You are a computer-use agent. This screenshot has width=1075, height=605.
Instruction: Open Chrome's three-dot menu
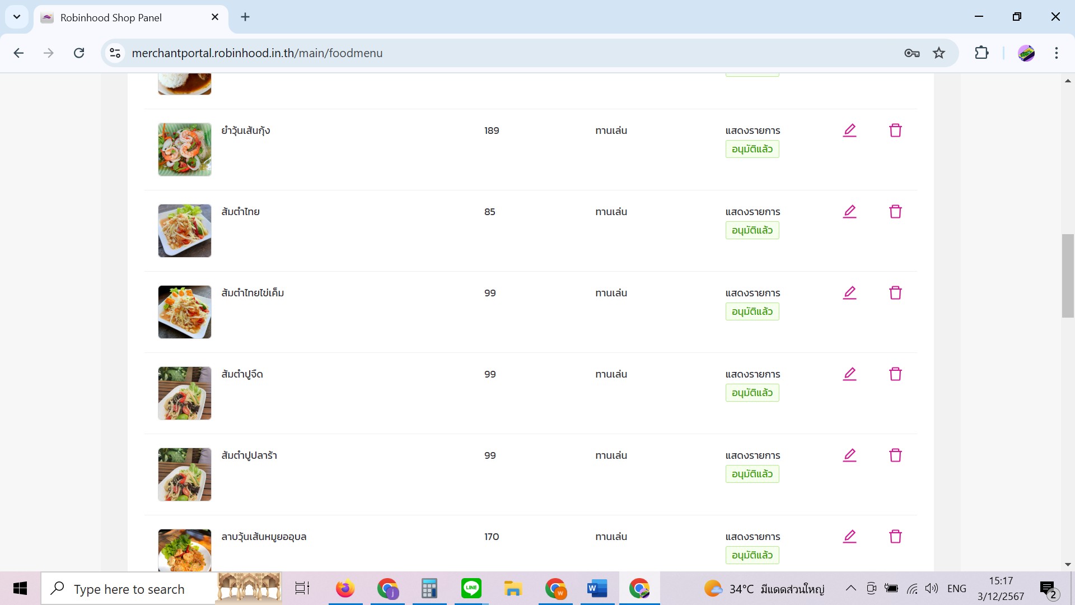pos(1056,53)
